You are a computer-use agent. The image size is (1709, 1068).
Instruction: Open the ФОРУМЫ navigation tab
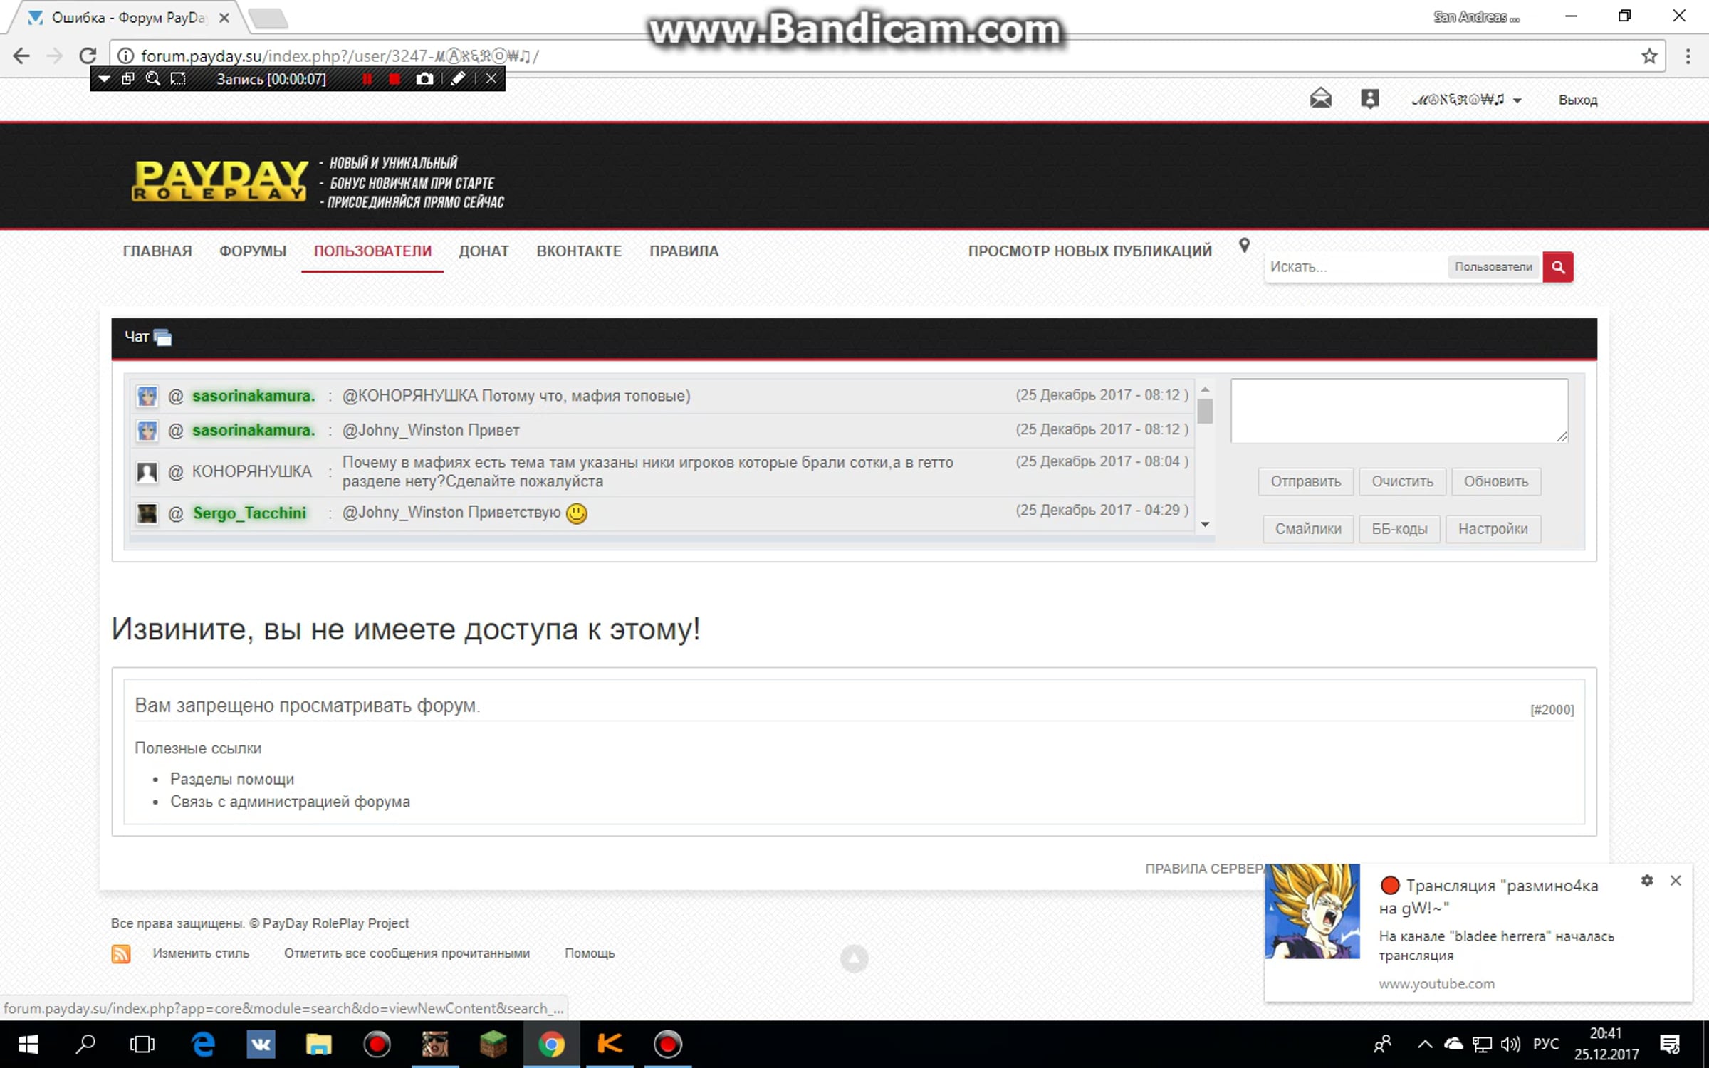tap(253, 251)
